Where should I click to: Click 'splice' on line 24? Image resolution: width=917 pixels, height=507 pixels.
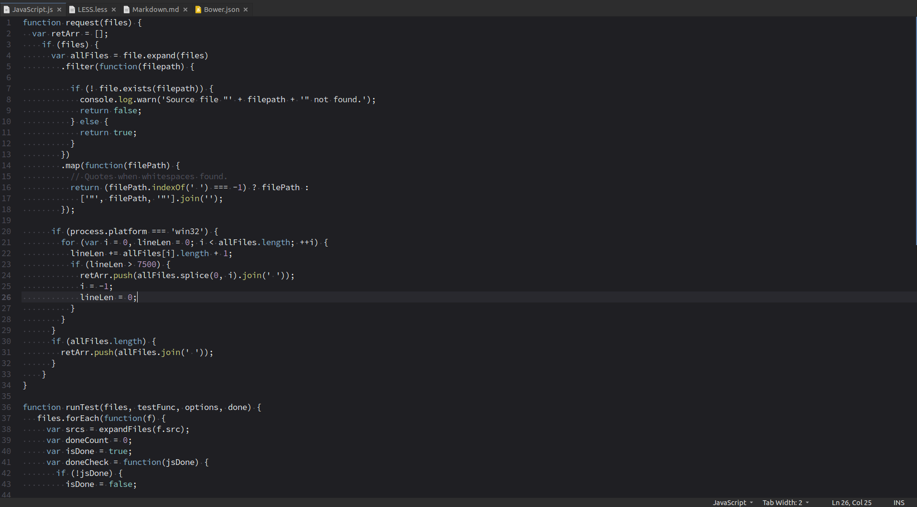194,275
